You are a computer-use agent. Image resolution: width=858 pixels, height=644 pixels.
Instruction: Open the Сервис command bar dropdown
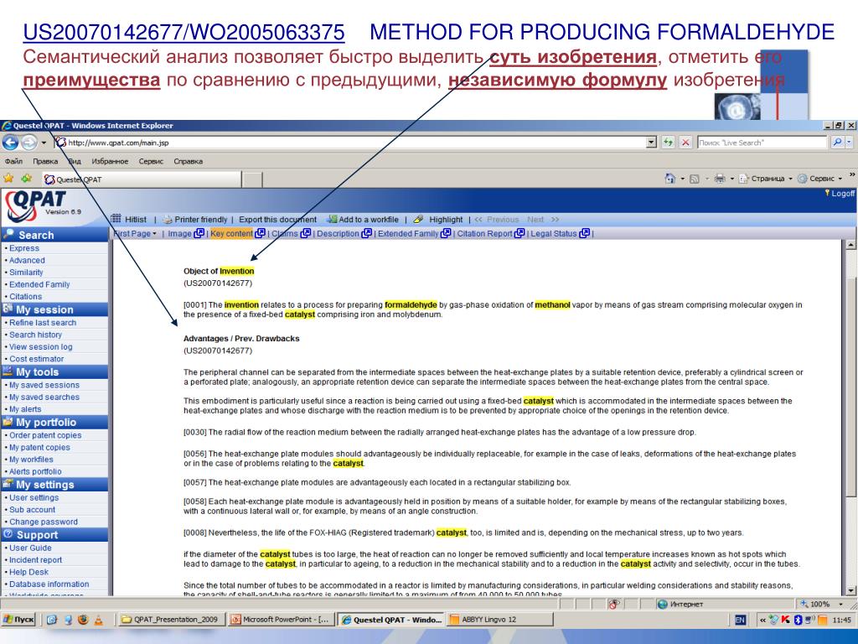[819, 179]
